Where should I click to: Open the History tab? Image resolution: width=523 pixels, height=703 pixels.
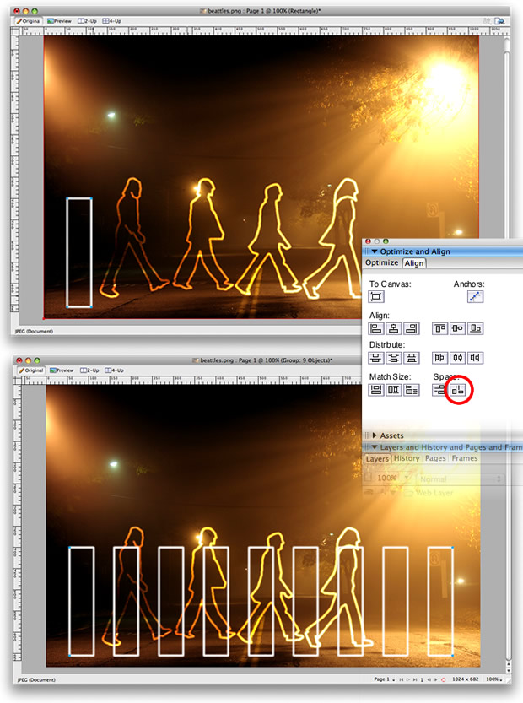click(407, 458)
